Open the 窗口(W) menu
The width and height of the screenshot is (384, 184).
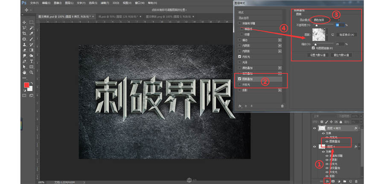[140, 3]
